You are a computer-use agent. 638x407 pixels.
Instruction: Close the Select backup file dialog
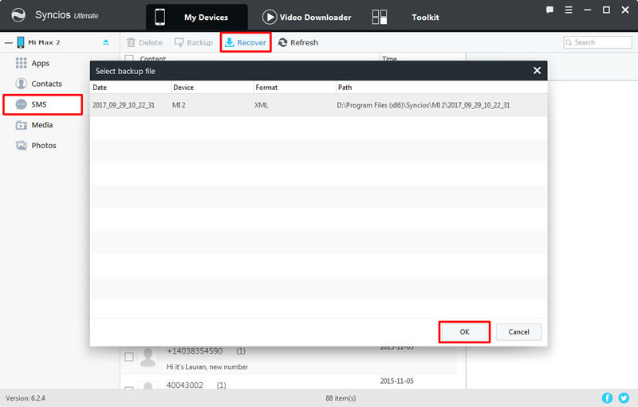pyautogui.click(x=537, y=71)
